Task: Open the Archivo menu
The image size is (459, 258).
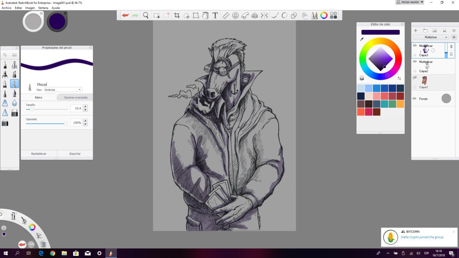Action: click(6, 8)
